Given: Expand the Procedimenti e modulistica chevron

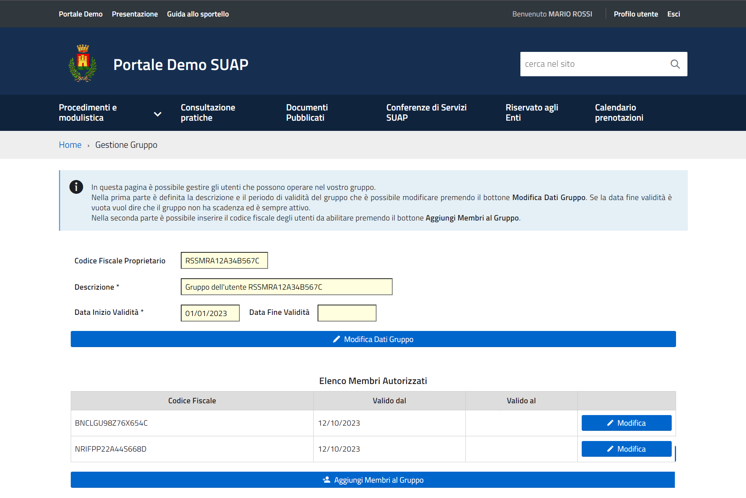Looking at the screenshot, I should (x=158, y=114).
